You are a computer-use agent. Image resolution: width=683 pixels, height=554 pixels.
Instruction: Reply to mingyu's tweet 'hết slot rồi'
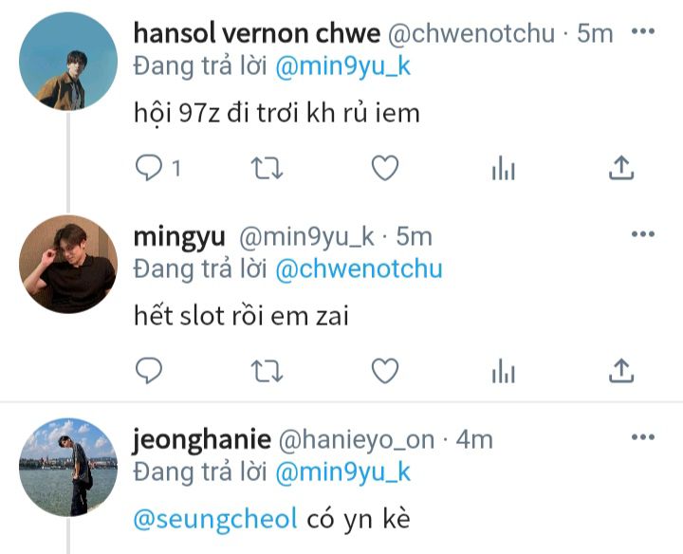149,371
